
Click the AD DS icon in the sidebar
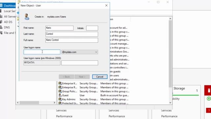pos(1,22)
